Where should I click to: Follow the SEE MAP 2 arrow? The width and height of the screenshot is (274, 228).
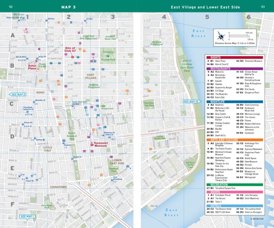tap(19, 94)
